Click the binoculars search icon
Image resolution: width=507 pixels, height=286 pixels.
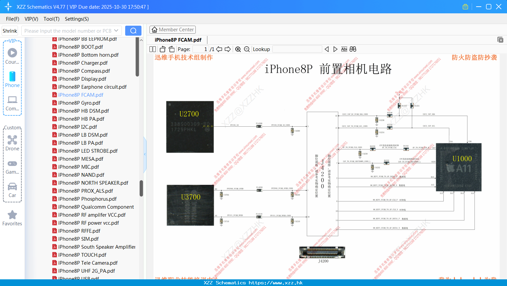pyautogui.click(x=353, y=49)
